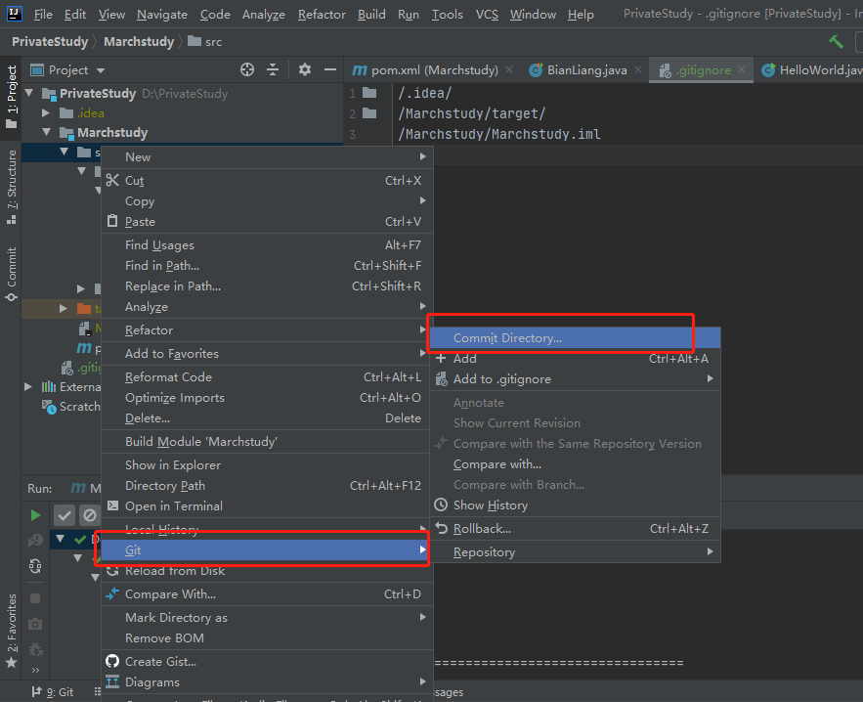The width and height of the screenshot is (863, 702).
Task: Open the File menu
Action: [43, 15]
